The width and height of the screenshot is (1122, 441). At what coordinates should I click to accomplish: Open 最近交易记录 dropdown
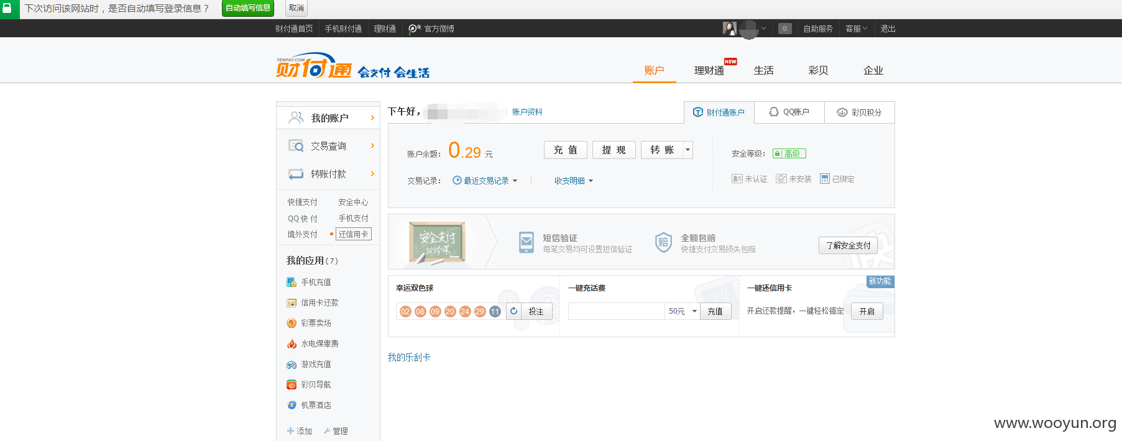point(485,181)
